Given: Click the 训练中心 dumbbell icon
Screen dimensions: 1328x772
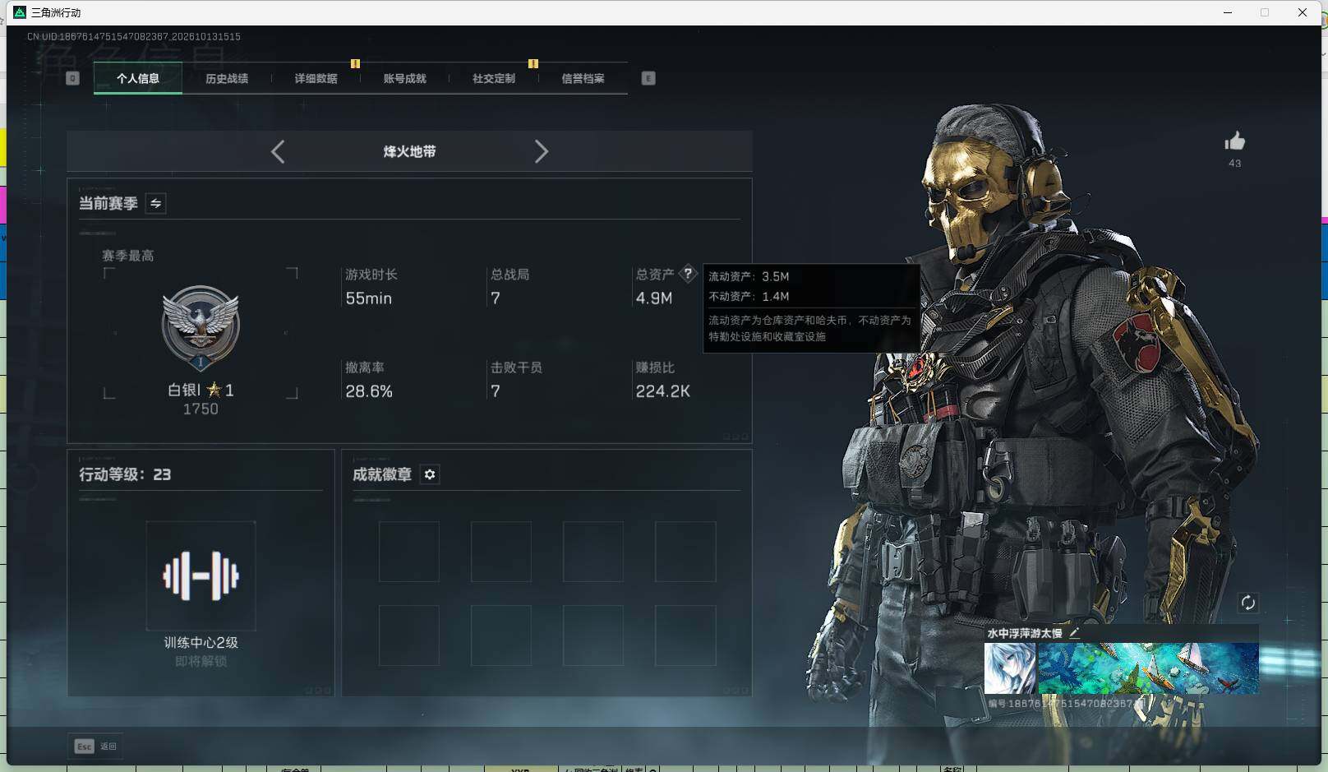Looking at the screenshot, I should point(201,576).
